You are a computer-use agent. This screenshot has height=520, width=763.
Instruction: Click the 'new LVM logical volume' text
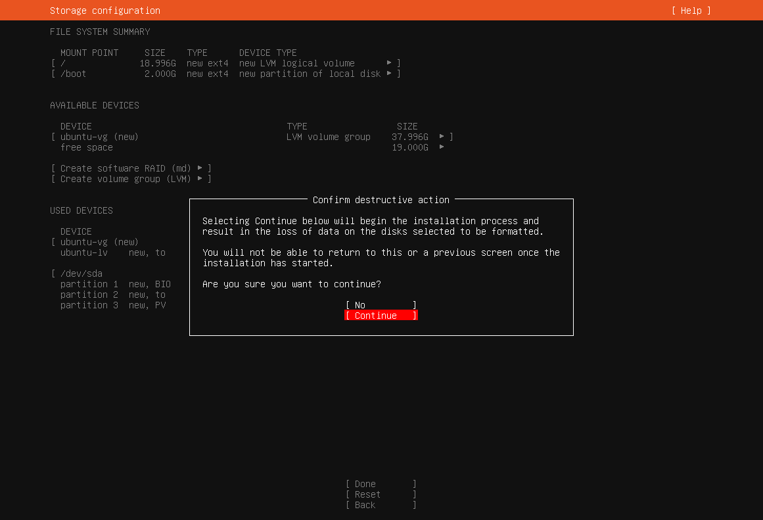coord(297,63)
